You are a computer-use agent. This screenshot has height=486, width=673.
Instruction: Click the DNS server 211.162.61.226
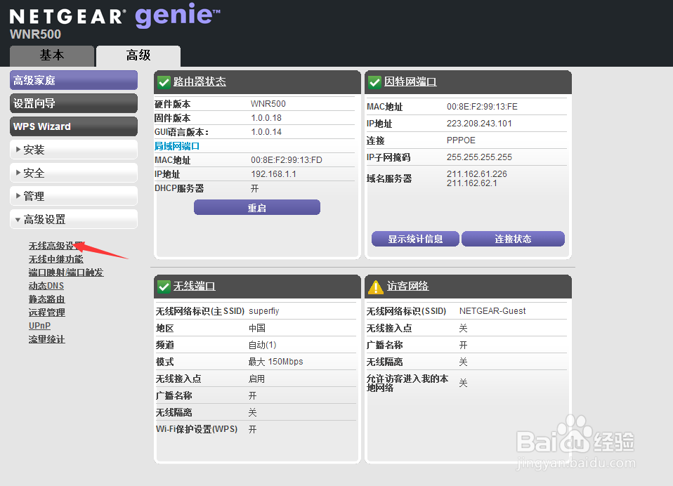(x=476, y=173)
